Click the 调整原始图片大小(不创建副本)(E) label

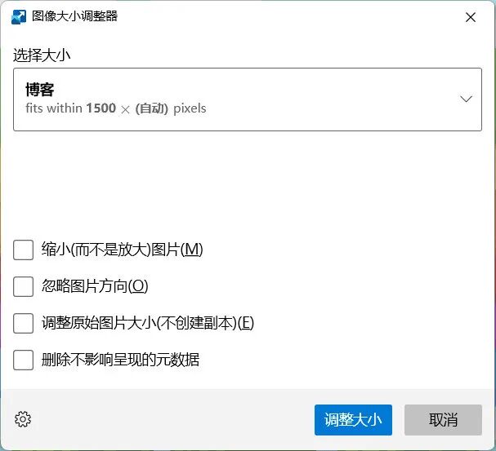pos(148,323)
